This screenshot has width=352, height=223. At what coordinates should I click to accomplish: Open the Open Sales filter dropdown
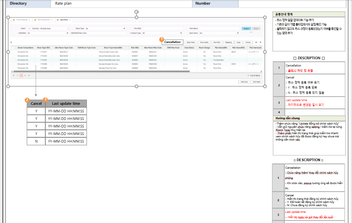click(238, 33)
